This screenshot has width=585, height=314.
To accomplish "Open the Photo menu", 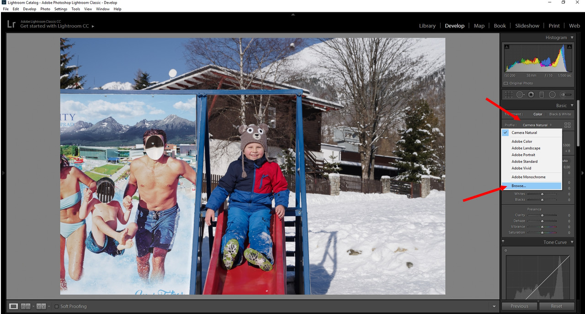I will pos(45,9).
